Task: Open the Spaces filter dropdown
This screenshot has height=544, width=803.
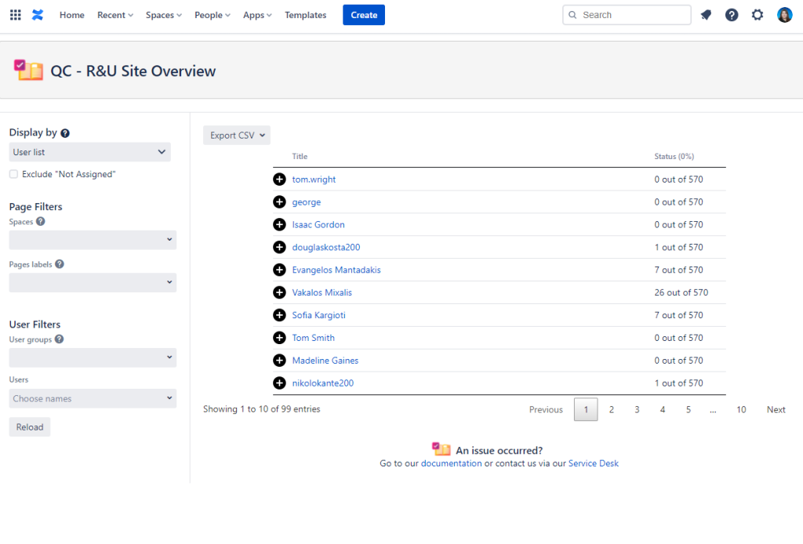Action: pos(93,240)
